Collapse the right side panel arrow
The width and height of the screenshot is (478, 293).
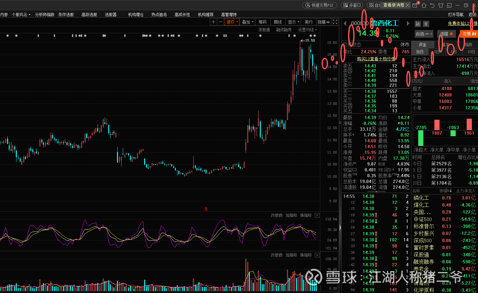pyautogui.click(x=340, y=227)
